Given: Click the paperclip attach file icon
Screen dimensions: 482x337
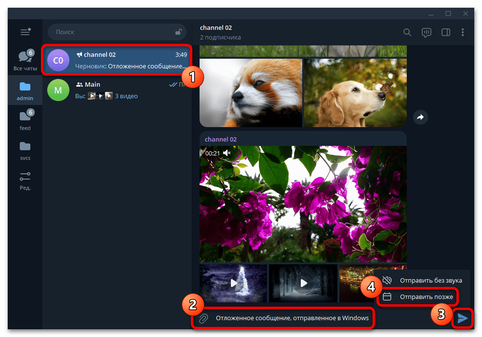Looking at the screenshot, I should click(x=203, y=318).
